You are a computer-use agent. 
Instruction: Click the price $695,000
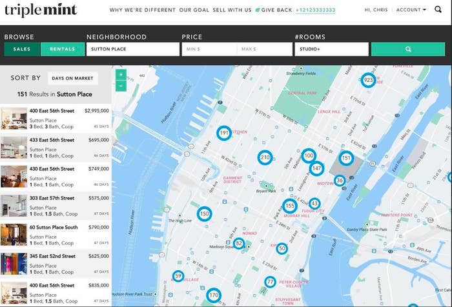99,140
